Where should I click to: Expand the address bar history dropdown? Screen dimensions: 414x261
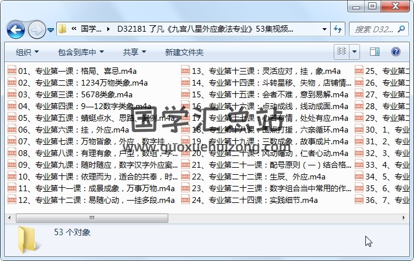pyautogui.click(x=324, y=29)
